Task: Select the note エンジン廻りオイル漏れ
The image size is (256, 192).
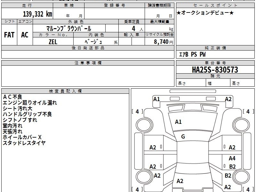Action: [x=30, y=103]
